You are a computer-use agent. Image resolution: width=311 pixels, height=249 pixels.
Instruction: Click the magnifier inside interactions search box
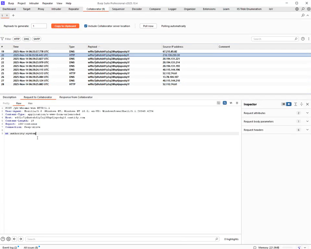pyautogui.click(x=296, y=39)
